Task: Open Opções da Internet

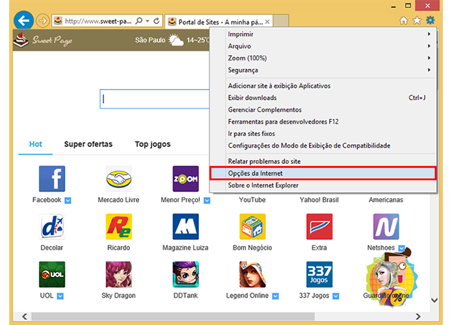Action: tap(323, 174)
